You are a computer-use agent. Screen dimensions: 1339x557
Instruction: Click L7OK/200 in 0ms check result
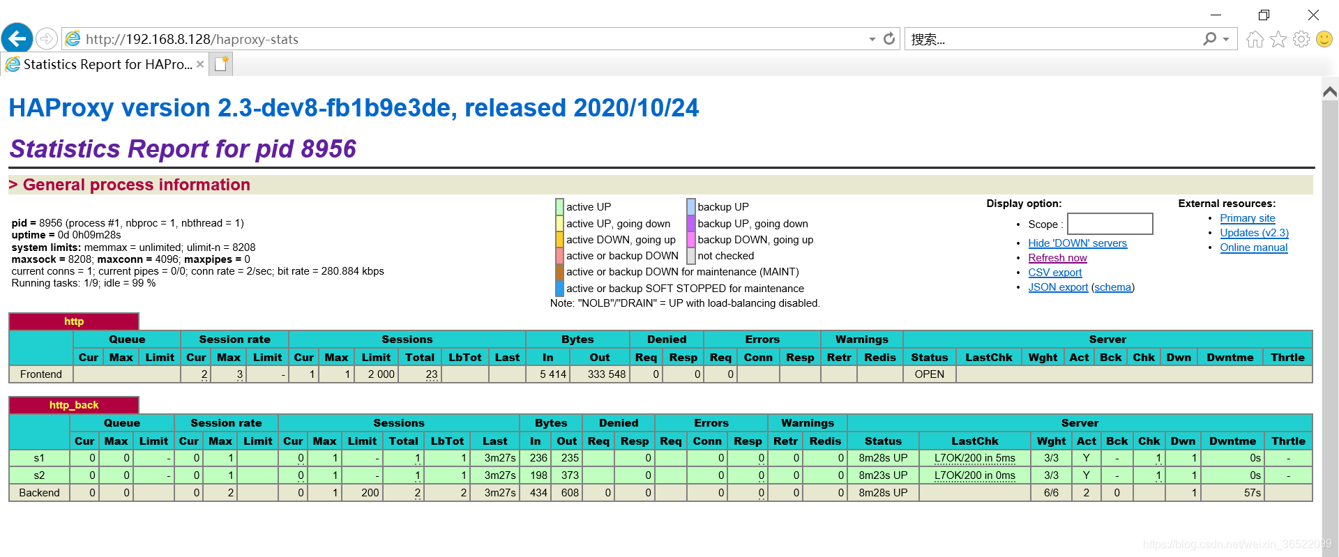pyautogui.click(x=974, y=475)
